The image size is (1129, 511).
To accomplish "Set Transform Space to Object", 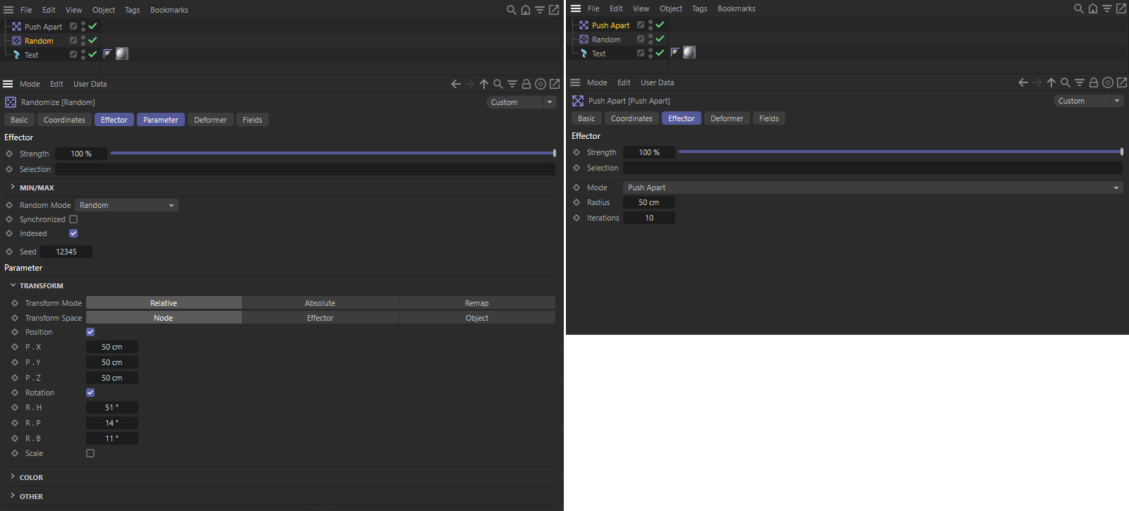I will (477, 318).
